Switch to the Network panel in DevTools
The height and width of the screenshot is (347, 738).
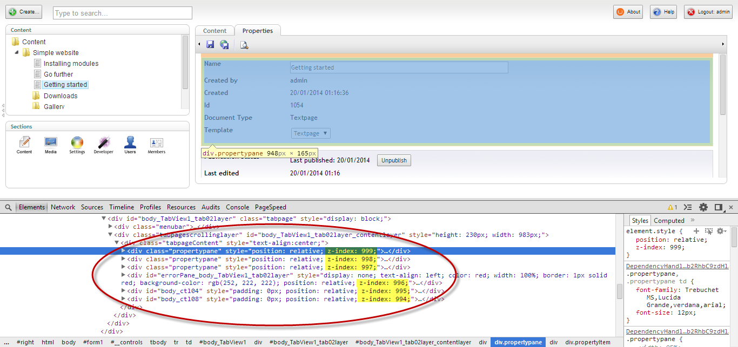[63, 207]
